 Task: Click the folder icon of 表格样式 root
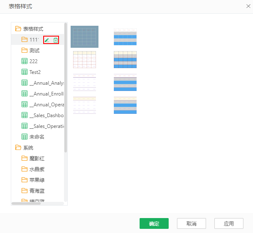pyautogui.click(x=18, y=29)
